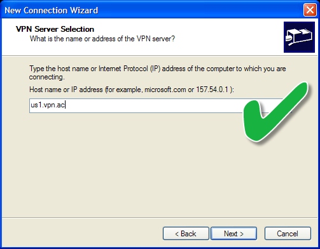Screen dimensions: 320x249
Task: Click the Host name or IP address label
Action: 66,90
